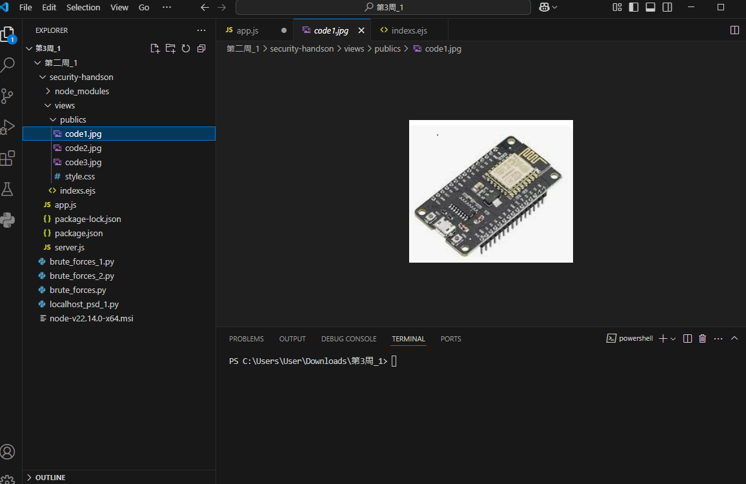Toggle the primary side bar layout button
Image resolution: width=746 pixels, height=484 pixels.
(634, 7)
